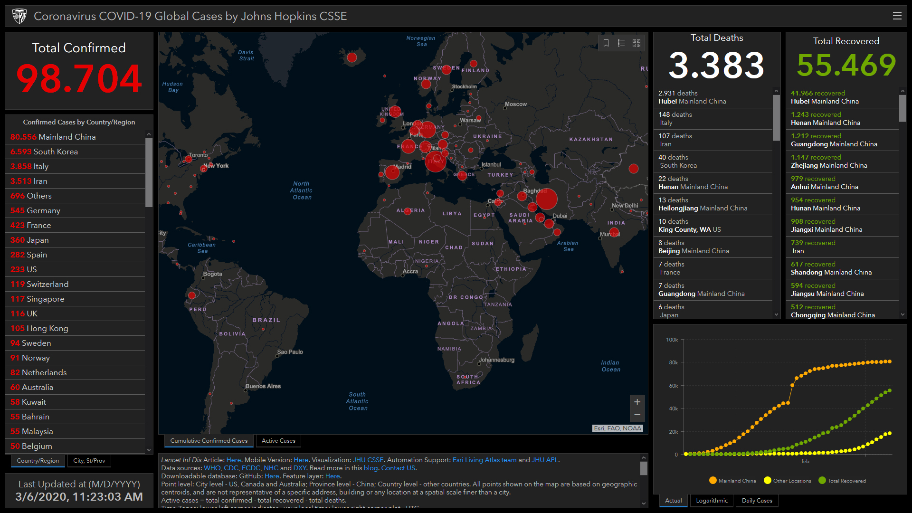Screen dimensions: 912x513
Task: Click the large red circle over Italy
Action: click(x=435, y=161)
